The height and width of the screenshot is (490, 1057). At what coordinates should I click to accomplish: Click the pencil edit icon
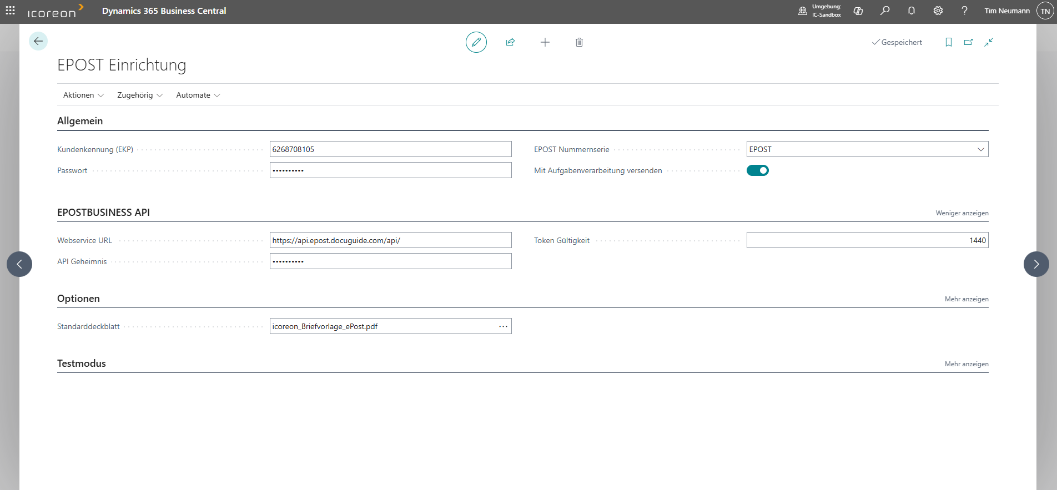476,42
